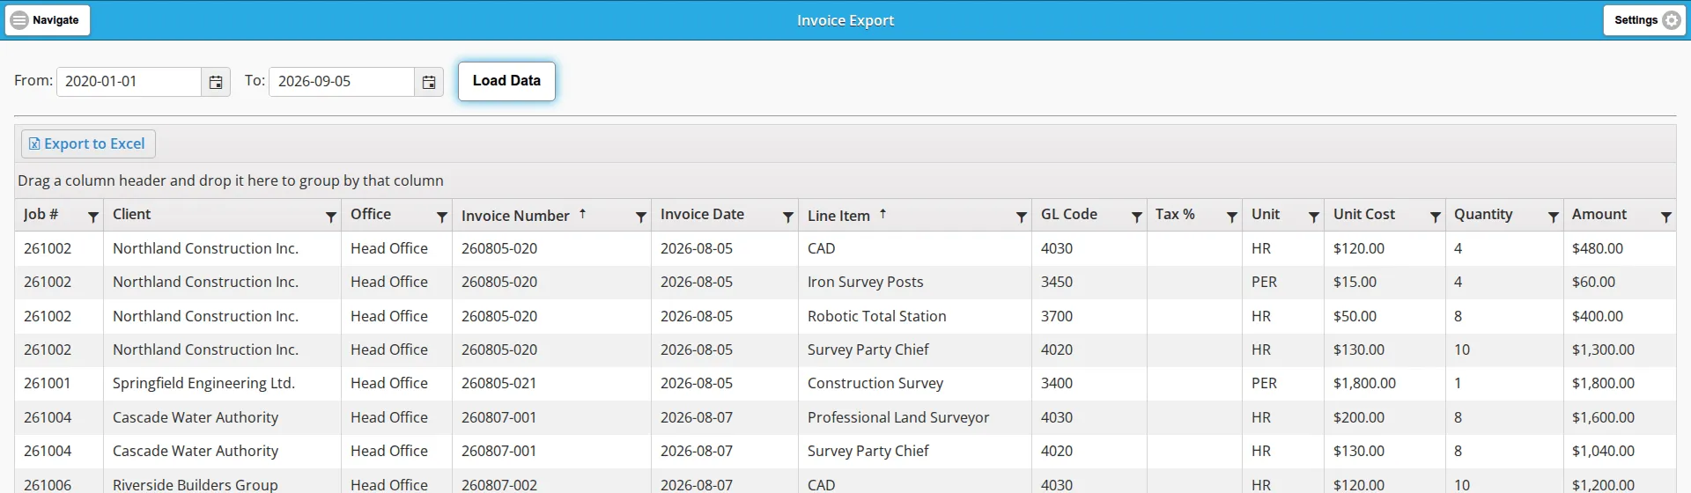Sort by GL Code header
This screenshot has width=1691, height=493.
coord(1069,215)
